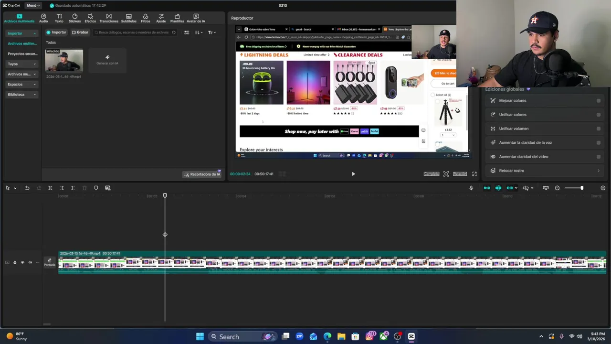611x344 pixels.
Task: Open the selection tool dropdown in timeline
Action: (x=15, y=188)
